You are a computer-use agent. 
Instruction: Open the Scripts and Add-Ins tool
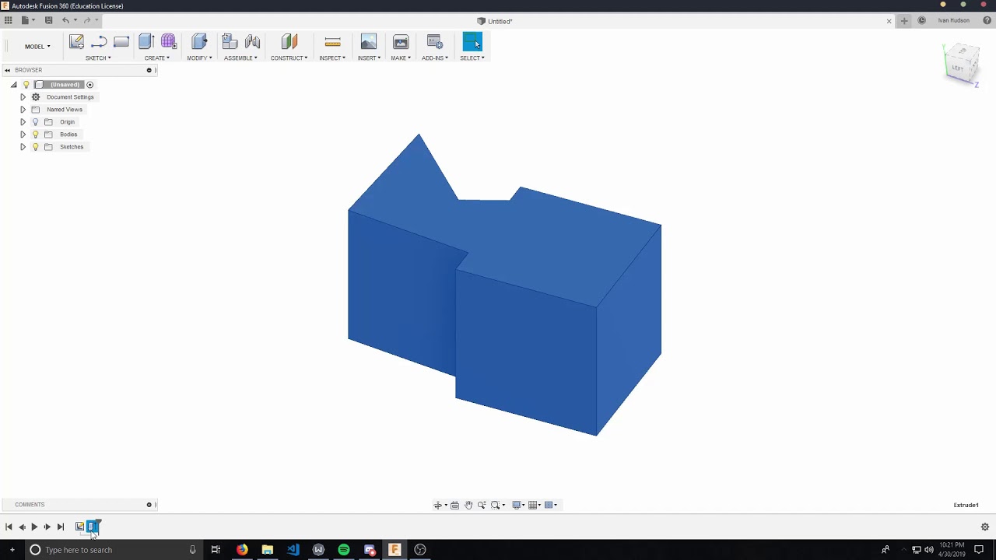[x=435, y=42]
